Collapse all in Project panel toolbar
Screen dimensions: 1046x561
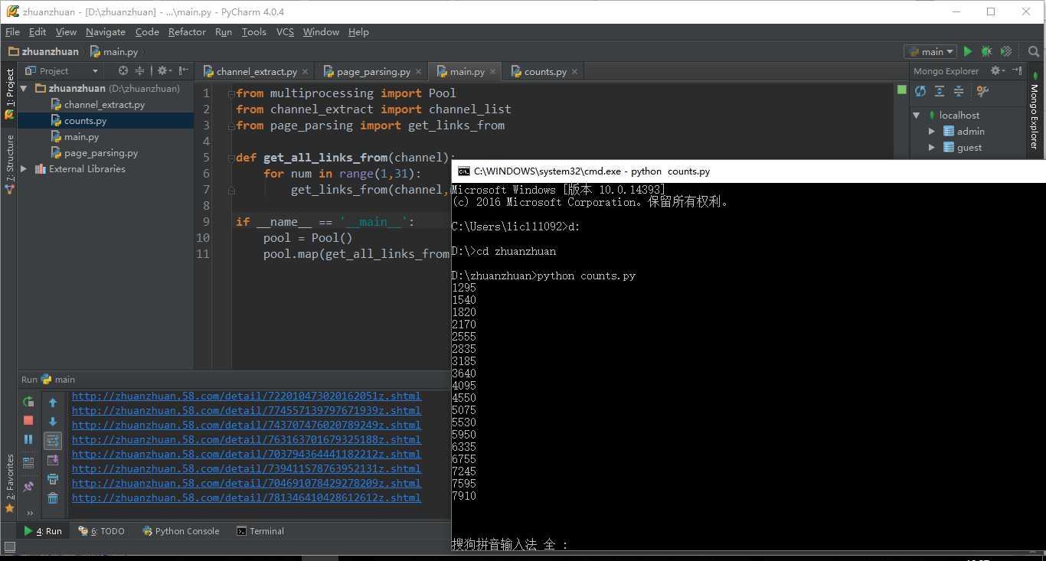[139, 70]
